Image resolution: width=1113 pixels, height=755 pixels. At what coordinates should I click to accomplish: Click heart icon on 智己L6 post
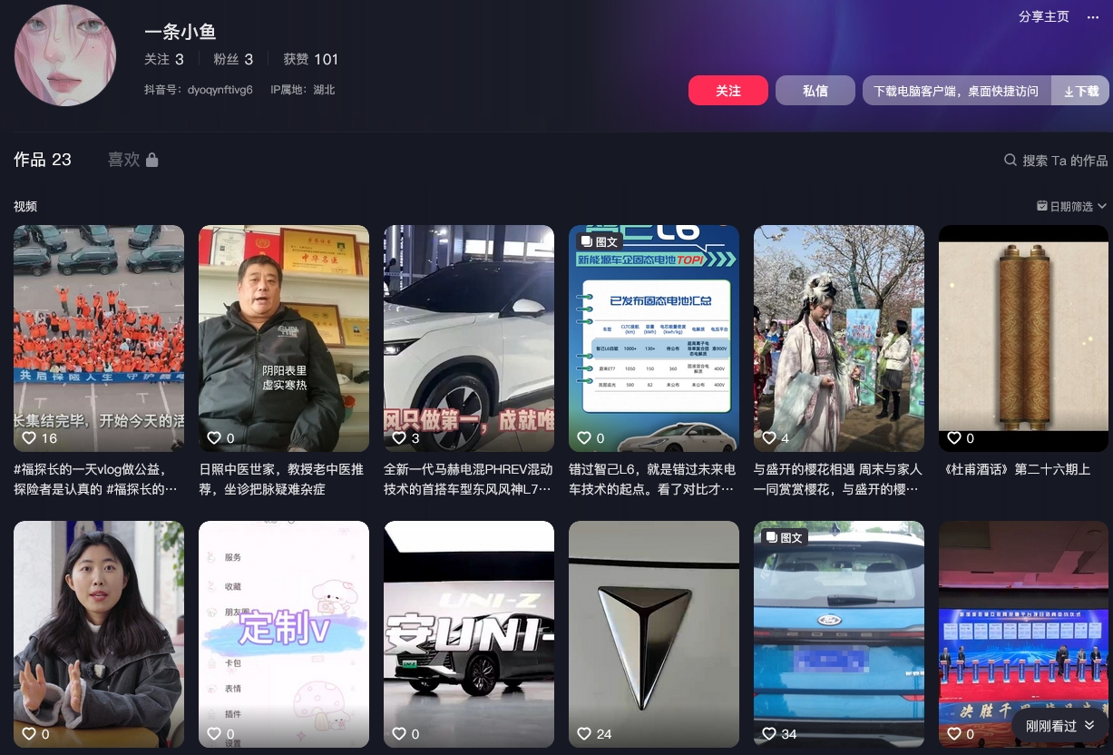pyautogui.click(x=584, y=438)
